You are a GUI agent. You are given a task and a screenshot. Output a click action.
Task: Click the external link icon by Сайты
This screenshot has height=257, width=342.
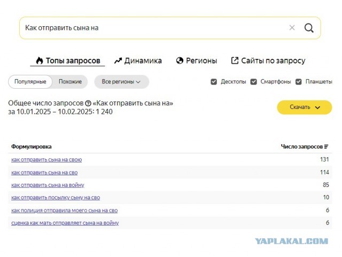(x=235, y=61)
